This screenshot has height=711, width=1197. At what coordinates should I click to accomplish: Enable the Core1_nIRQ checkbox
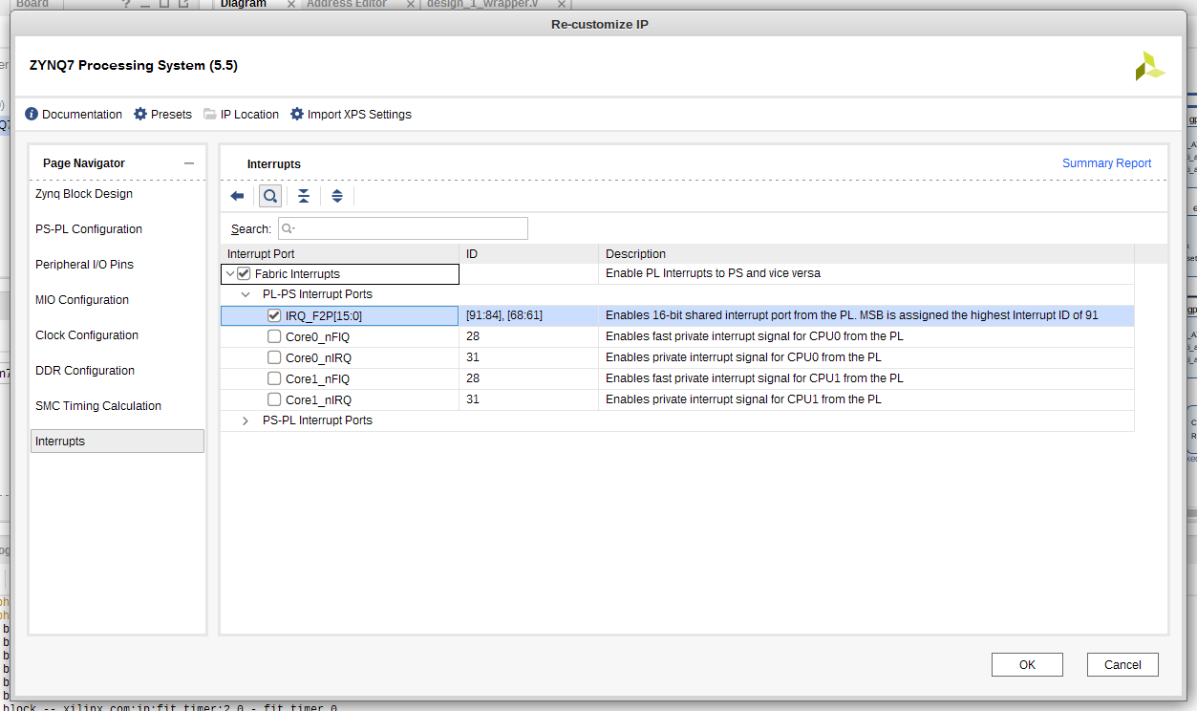(x=274, y=399)
